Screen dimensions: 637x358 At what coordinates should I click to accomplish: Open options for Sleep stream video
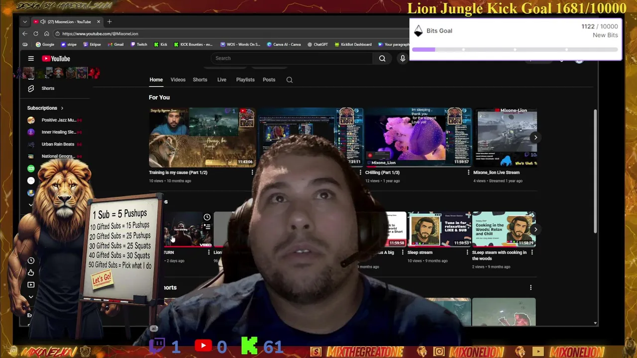tap(467, 253)
